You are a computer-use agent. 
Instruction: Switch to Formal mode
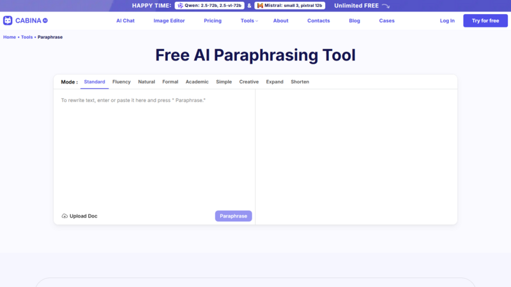[x=170, y=82]
